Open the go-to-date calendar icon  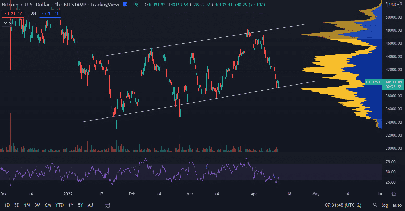point(107,205)
